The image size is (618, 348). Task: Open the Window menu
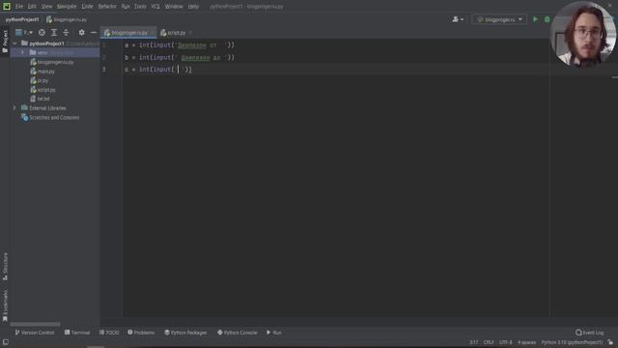coord(174,7)
